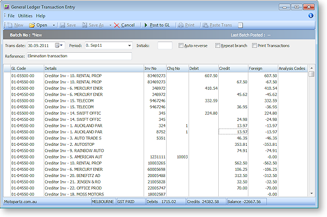Click invoice number 10003265

(x=155, y=163)
